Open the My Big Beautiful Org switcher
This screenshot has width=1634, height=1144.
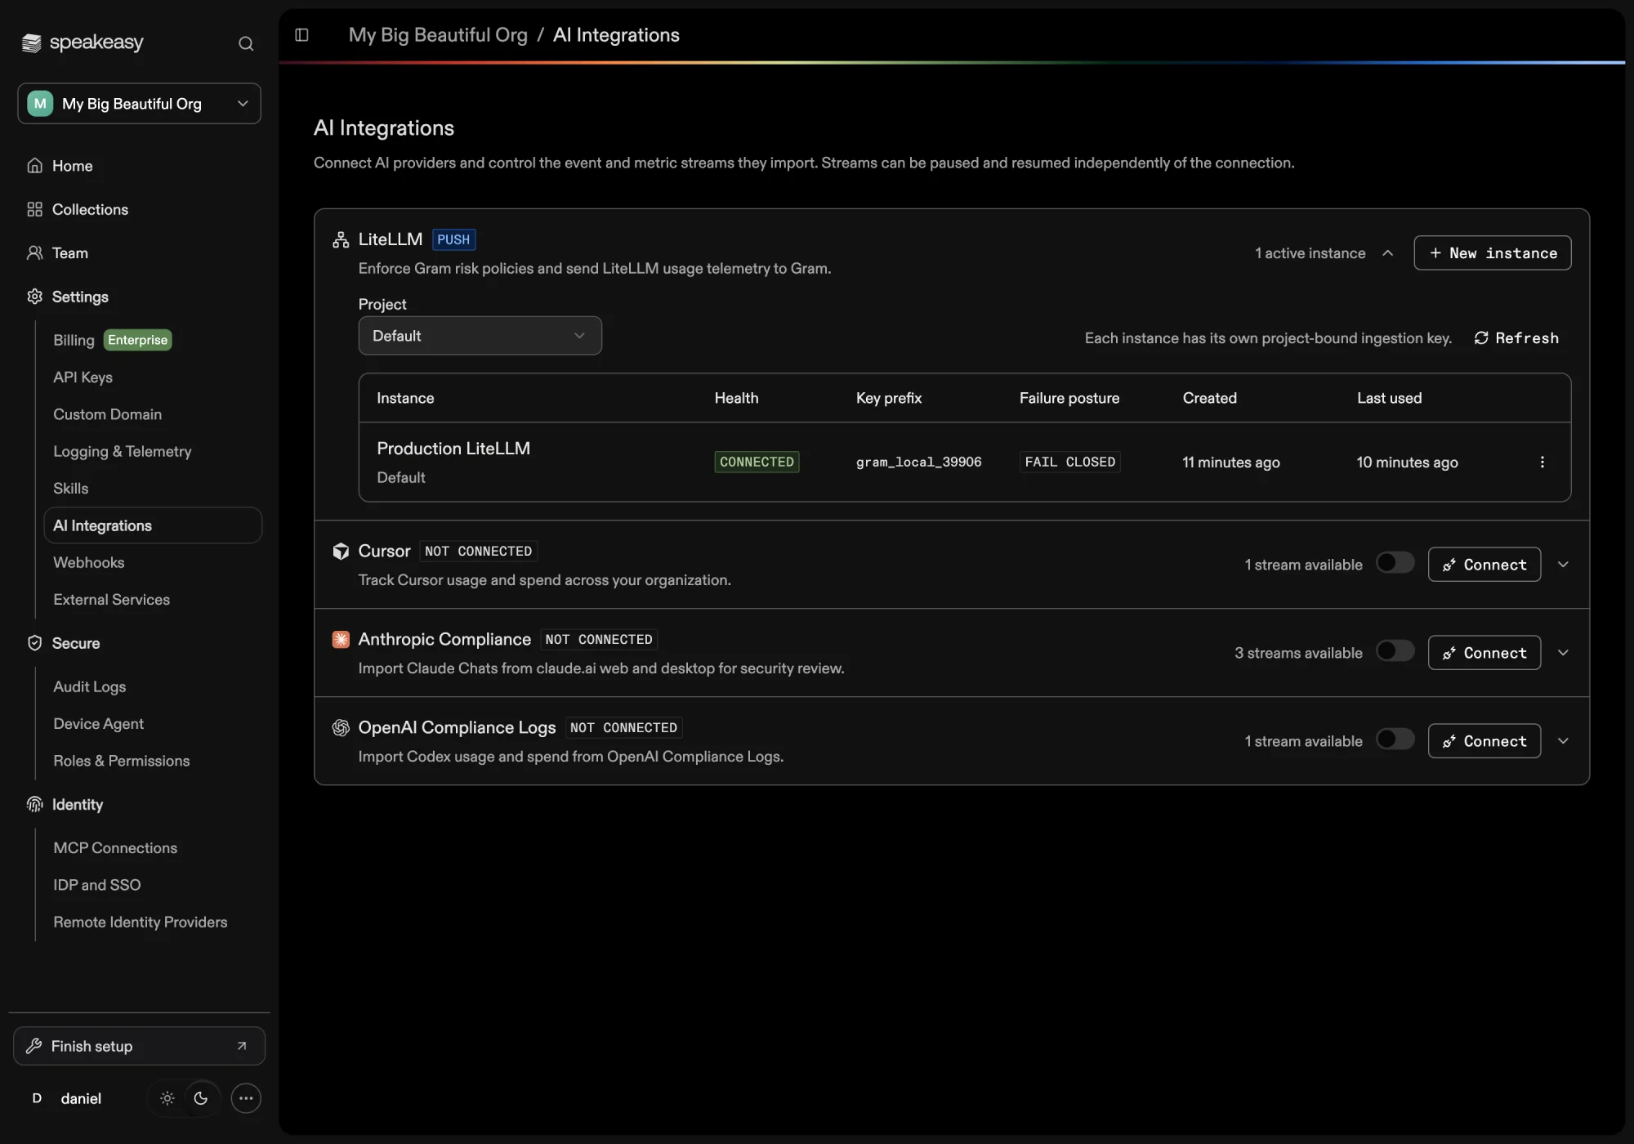click(140, 104)
